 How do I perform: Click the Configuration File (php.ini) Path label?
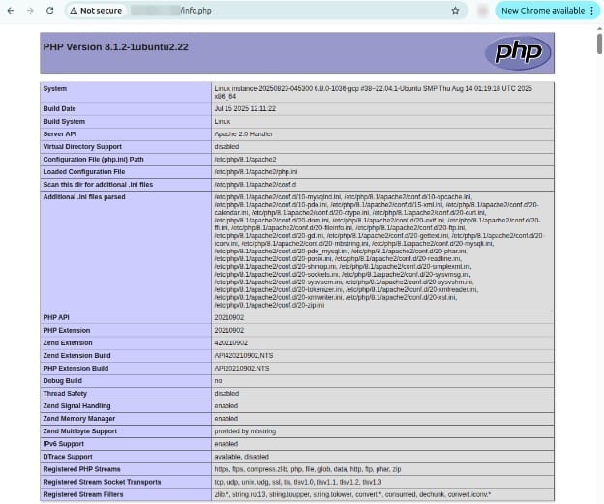(x=93, y=160)
